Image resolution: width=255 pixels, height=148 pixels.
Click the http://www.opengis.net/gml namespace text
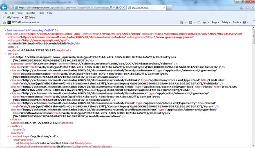[45, 40]
